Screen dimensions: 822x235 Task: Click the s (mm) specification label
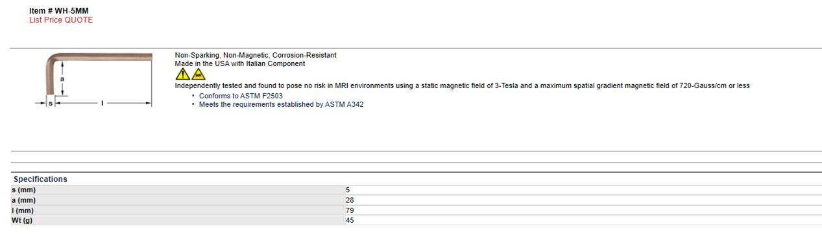click(x=24, y=190)
